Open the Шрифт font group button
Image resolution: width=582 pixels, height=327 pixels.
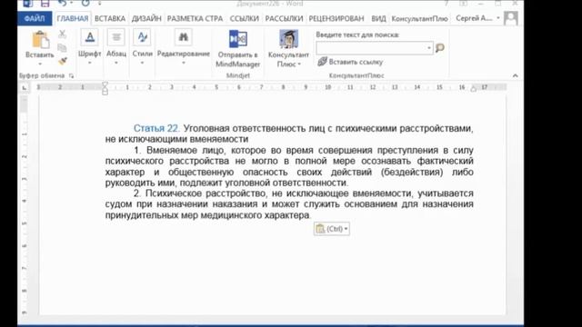(x=89, y=47)
